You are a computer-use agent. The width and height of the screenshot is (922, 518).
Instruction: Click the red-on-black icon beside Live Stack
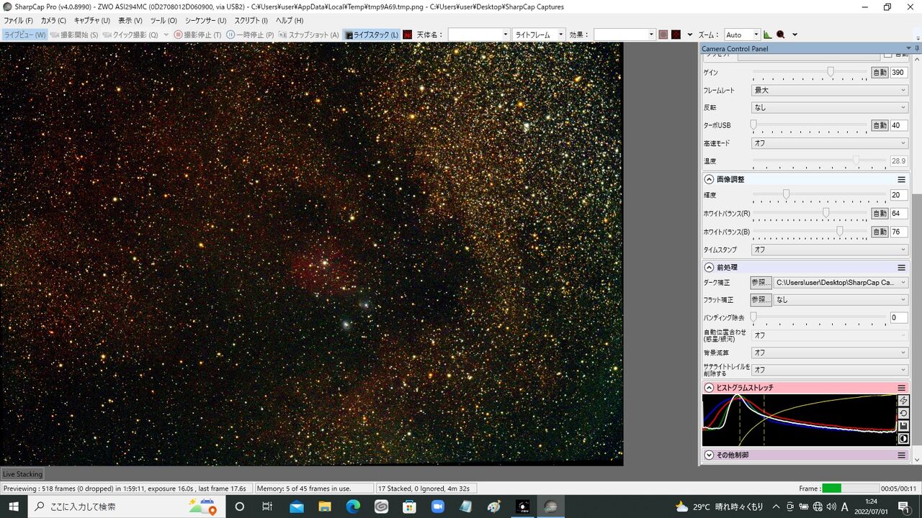point(408,35)
